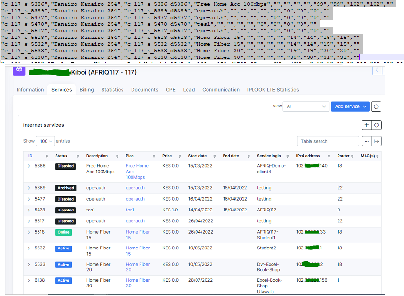Open the View filter dropdown set to All
Image resolution: width=404 pixels, height=296 pixels.
306,106
